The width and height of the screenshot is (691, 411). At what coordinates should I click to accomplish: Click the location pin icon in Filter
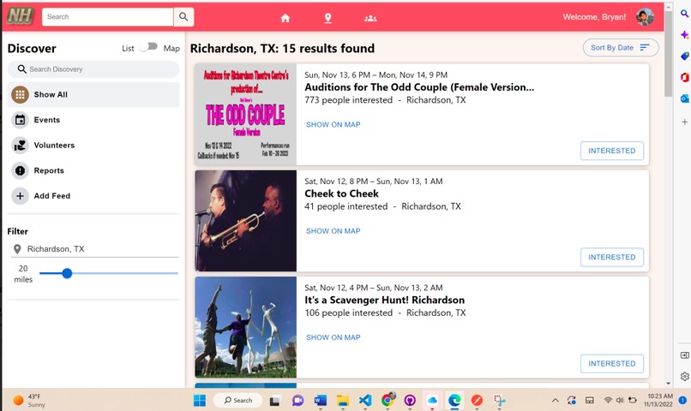[17, 249]
